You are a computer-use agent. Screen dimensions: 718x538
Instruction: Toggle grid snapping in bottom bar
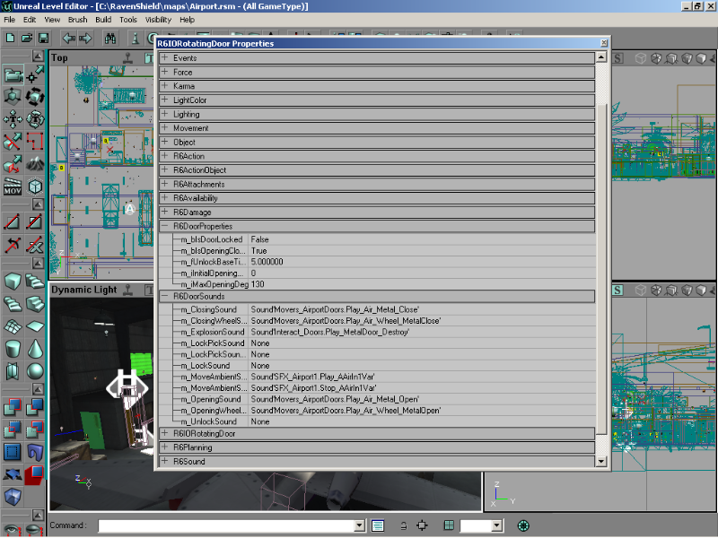click(449, 525)
